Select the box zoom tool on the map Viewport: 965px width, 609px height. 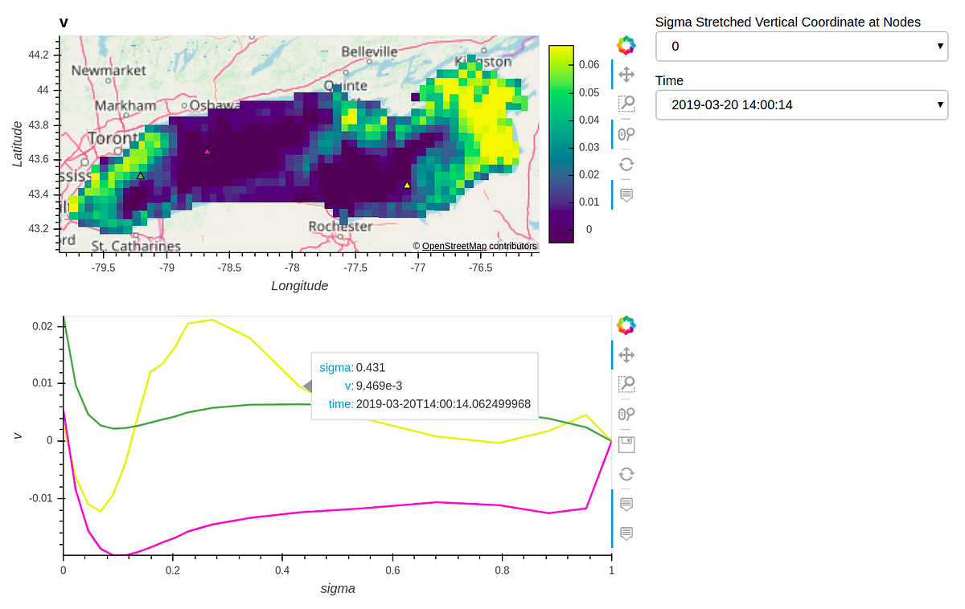pos(626,104)
